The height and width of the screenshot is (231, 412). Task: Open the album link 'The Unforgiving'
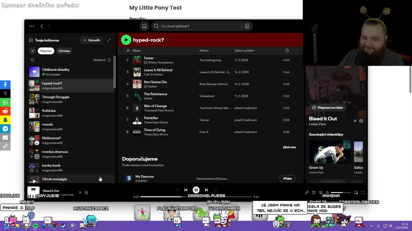click(210, 60)
